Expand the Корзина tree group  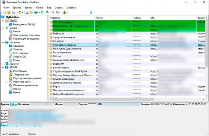point(3,64)
